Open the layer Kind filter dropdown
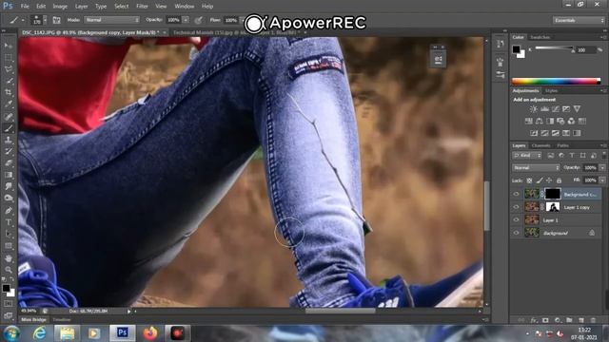Image resolution: width=609 pixels, height=342 pixels. (527, 156)
